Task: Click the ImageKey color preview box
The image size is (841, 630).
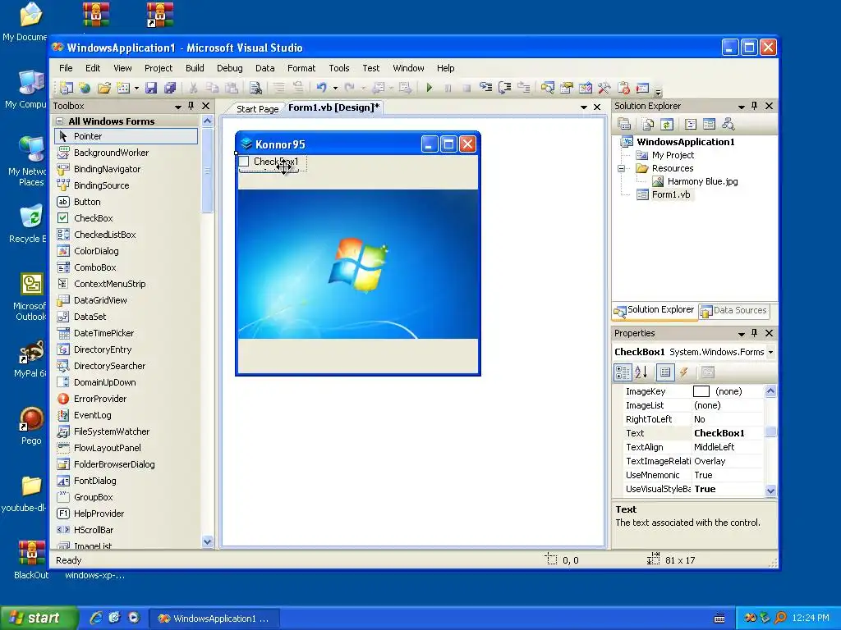Action: [x=701, y=391]
